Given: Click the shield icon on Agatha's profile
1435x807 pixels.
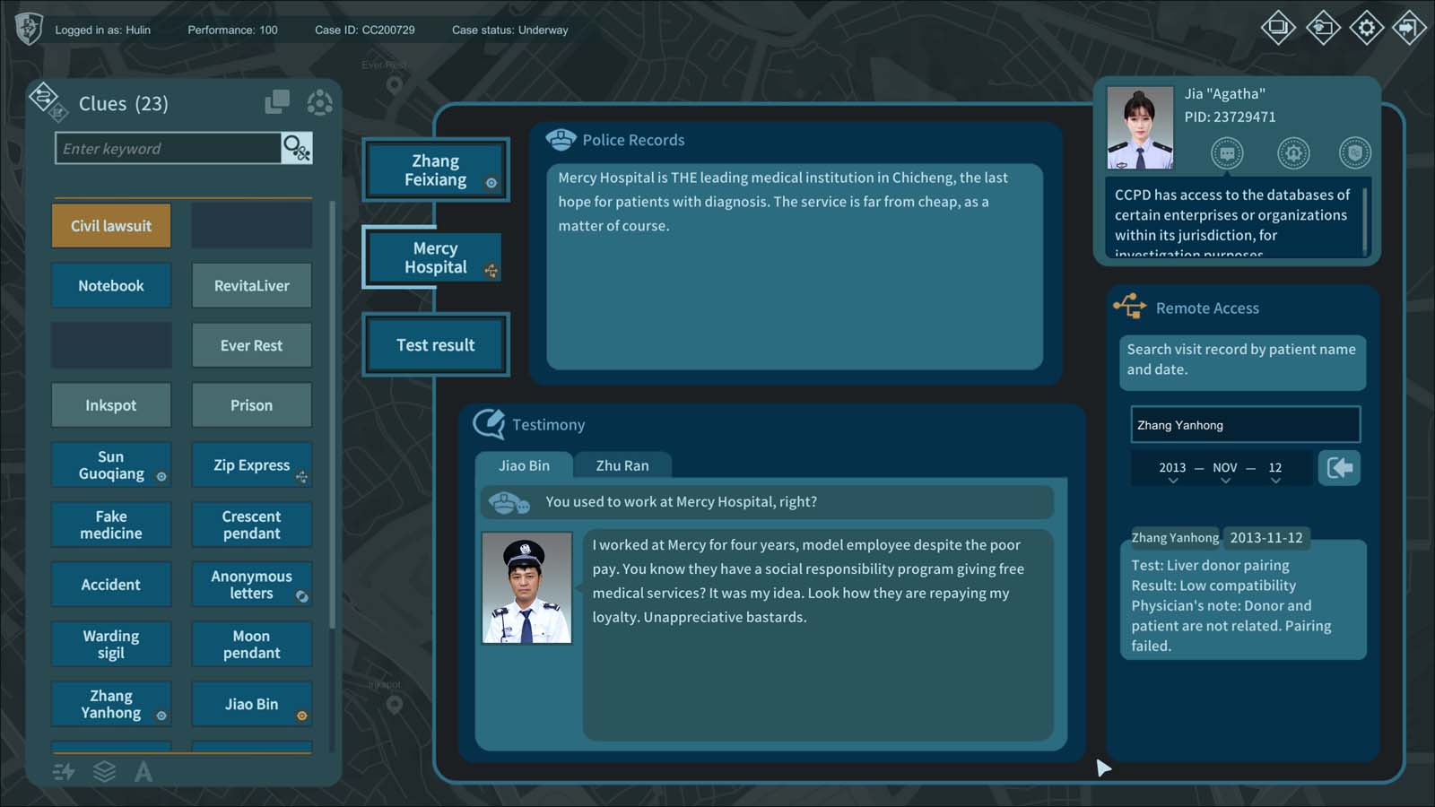Looking at the screenshot, I should [1354, 153].
